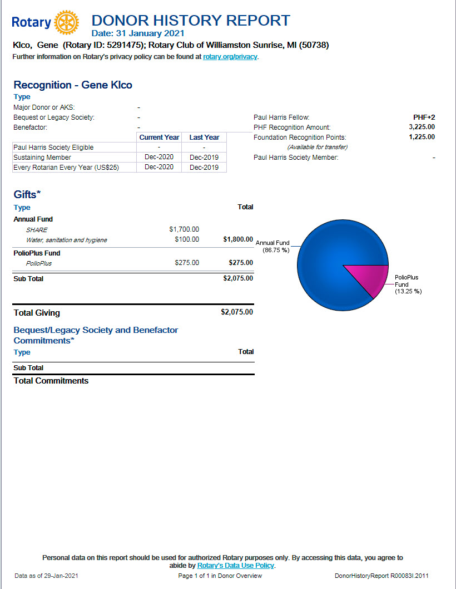Click the 1,225.00 Foundation Recognition Points value
Viewport: 456px width, 589px height.
pos(422,137)
